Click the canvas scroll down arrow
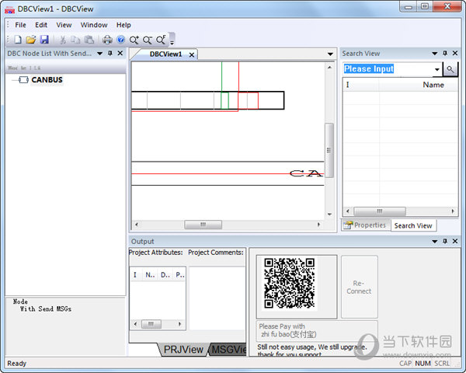This screenshot has height=373, width=466. 329,214
